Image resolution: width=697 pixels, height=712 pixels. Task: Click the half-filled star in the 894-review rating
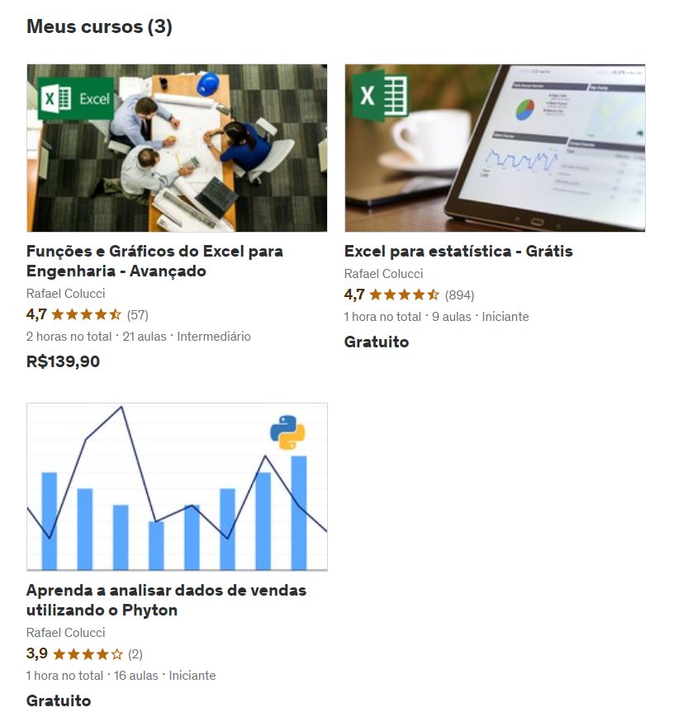434,295
